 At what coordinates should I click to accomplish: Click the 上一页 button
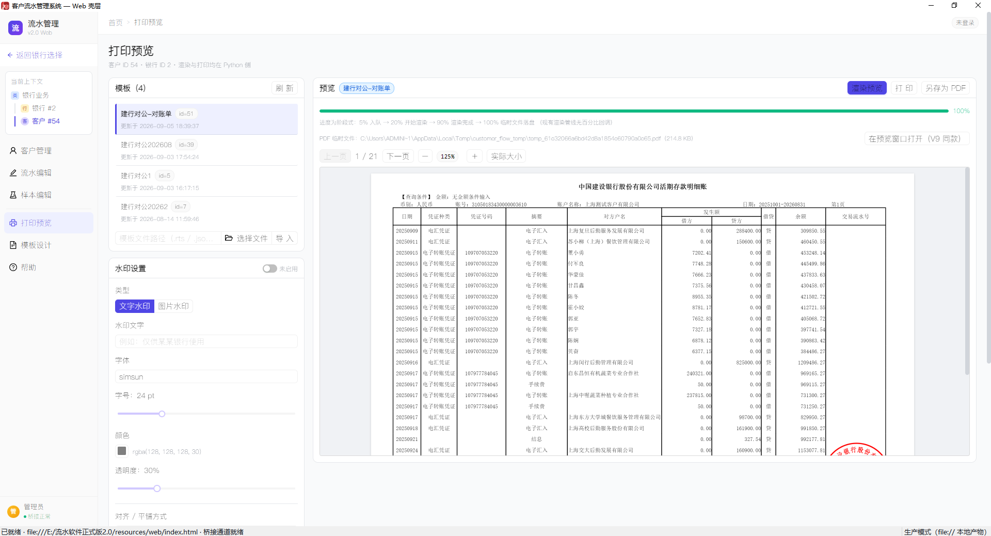(x=335, y=156)
